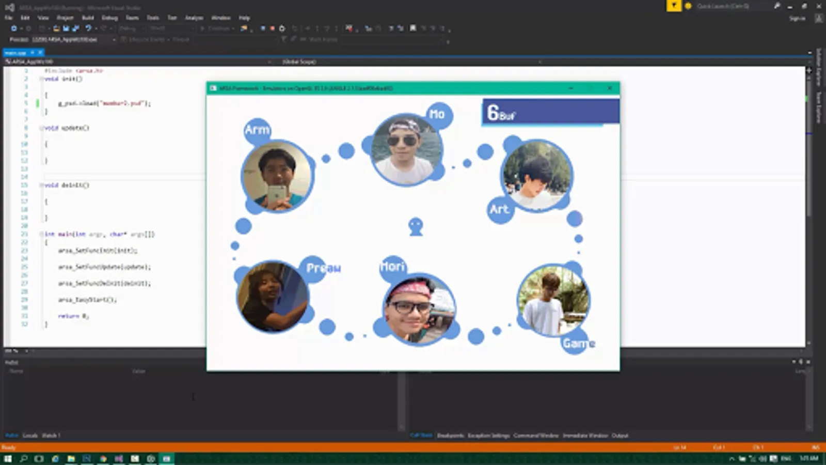Switch to the Output tab

(x=620, y=436)
